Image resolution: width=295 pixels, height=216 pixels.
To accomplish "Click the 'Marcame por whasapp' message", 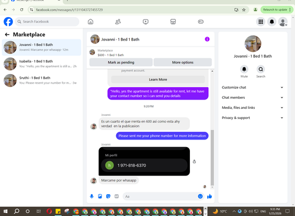I will pos(119,180).
